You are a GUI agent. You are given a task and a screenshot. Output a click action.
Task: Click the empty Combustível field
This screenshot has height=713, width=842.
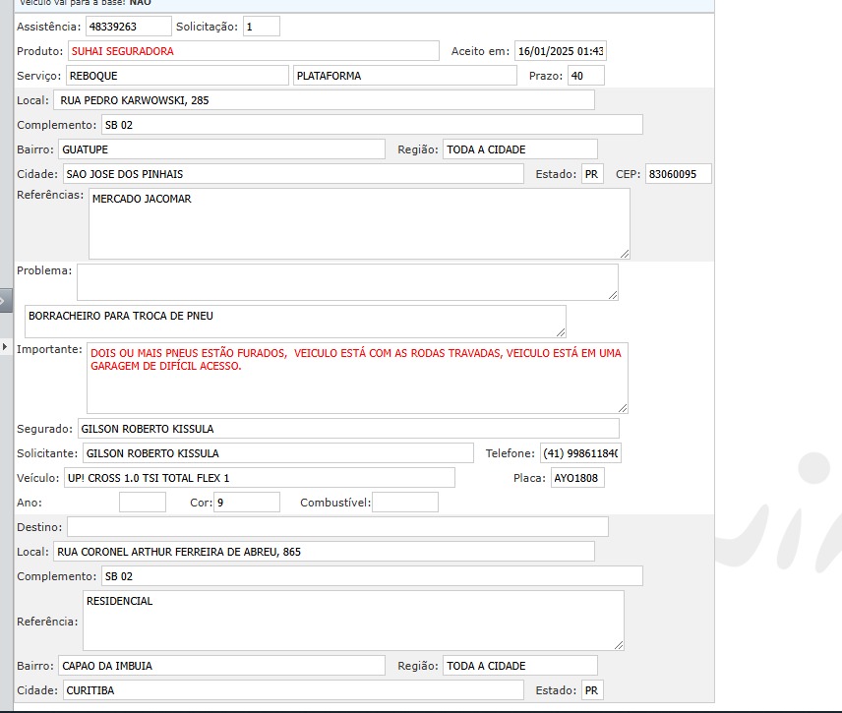[x=405, y=503]
